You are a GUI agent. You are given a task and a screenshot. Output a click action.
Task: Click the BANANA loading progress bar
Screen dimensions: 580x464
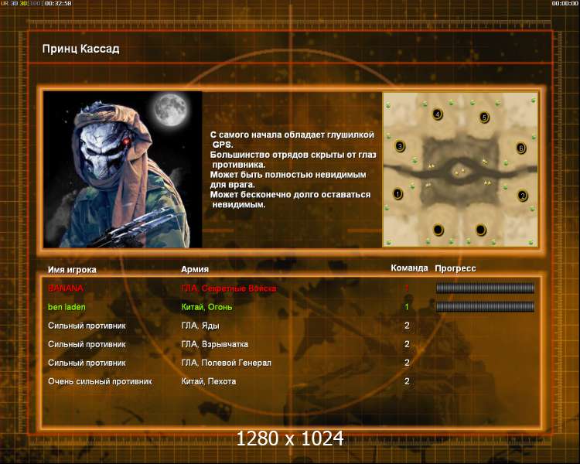tap(485, 288)
